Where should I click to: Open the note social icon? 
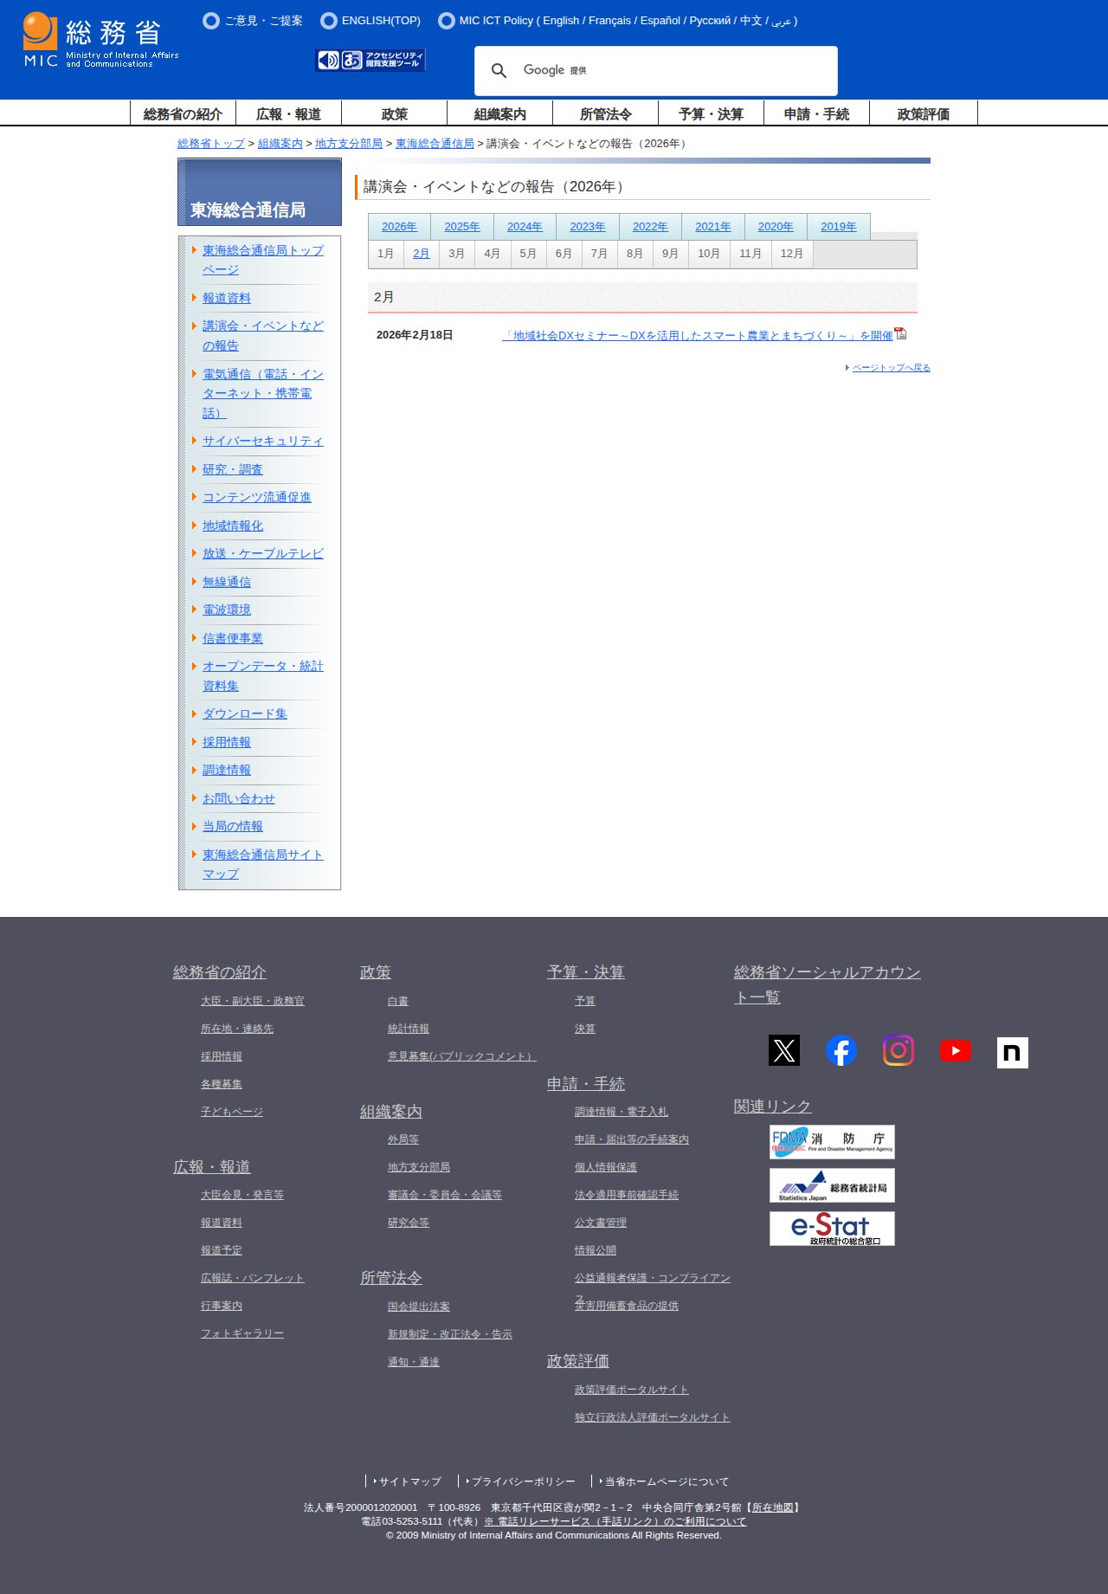pyautogui.click(x=1013, y=1053)
